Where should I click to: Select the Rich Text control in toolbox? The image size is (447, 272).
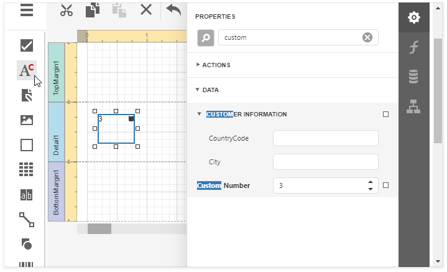[27, 95]
